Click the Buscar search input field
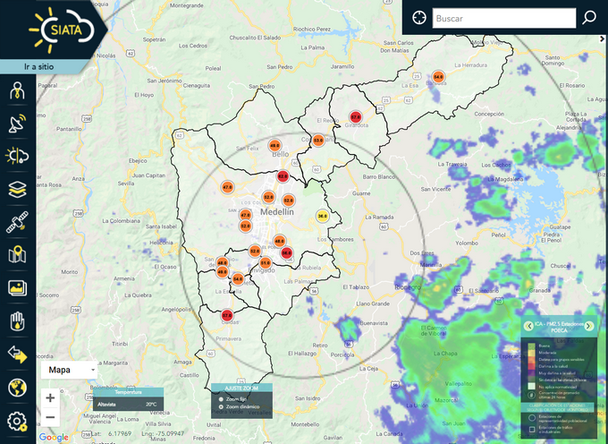 pyautogui.click(x=503, y=18)
